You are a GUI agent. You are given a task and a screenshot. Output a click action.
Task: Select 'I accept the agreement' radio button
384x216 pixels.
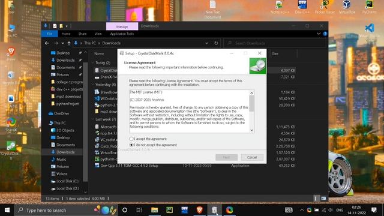(x=131, y=139)
